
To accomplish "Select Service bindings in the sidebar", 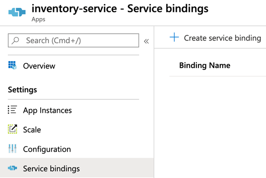I will 77,168.
